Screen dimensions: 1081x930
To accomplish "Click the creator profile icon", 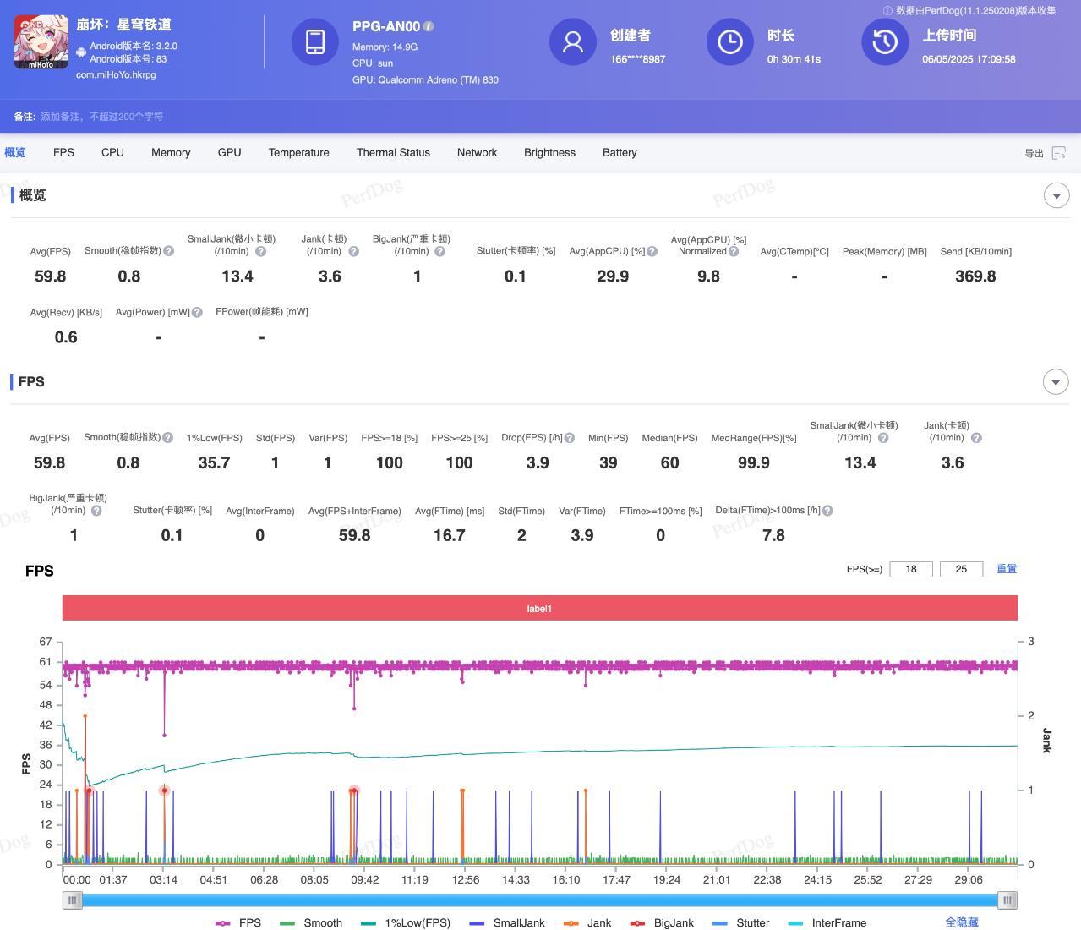I will (x=573, y=42).
